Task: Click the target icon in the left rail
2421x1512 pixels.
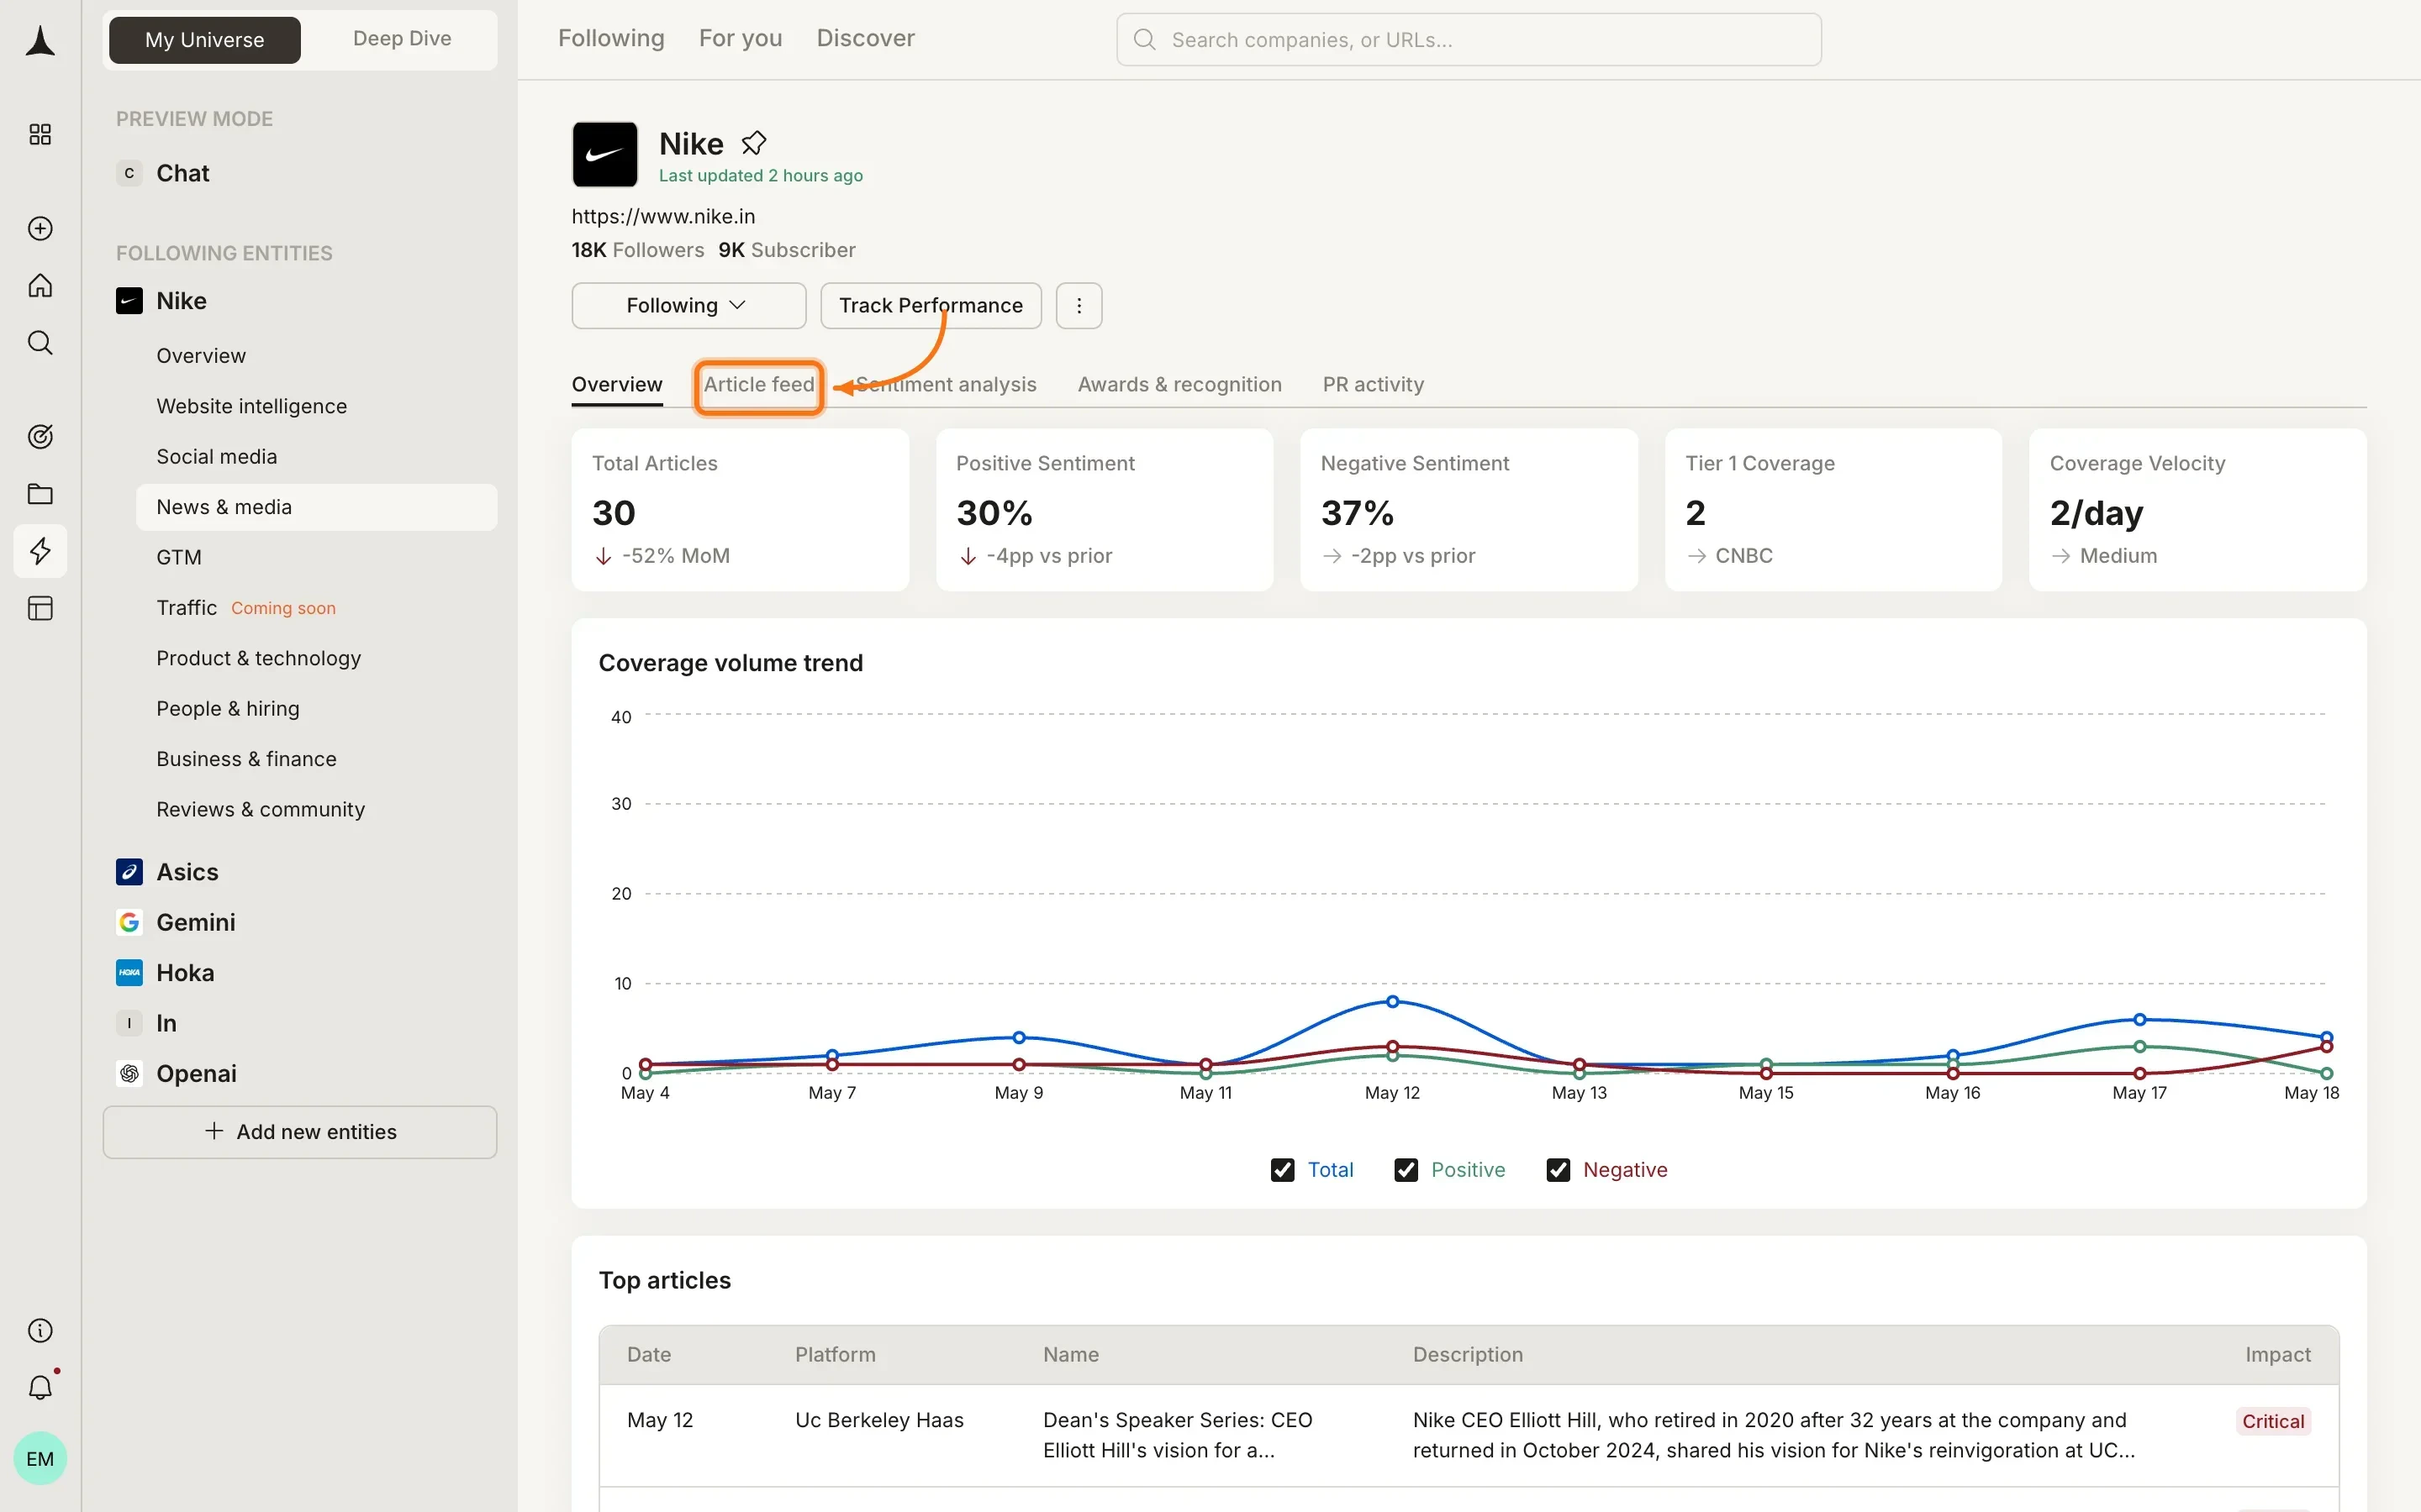Action: [40, 437]
